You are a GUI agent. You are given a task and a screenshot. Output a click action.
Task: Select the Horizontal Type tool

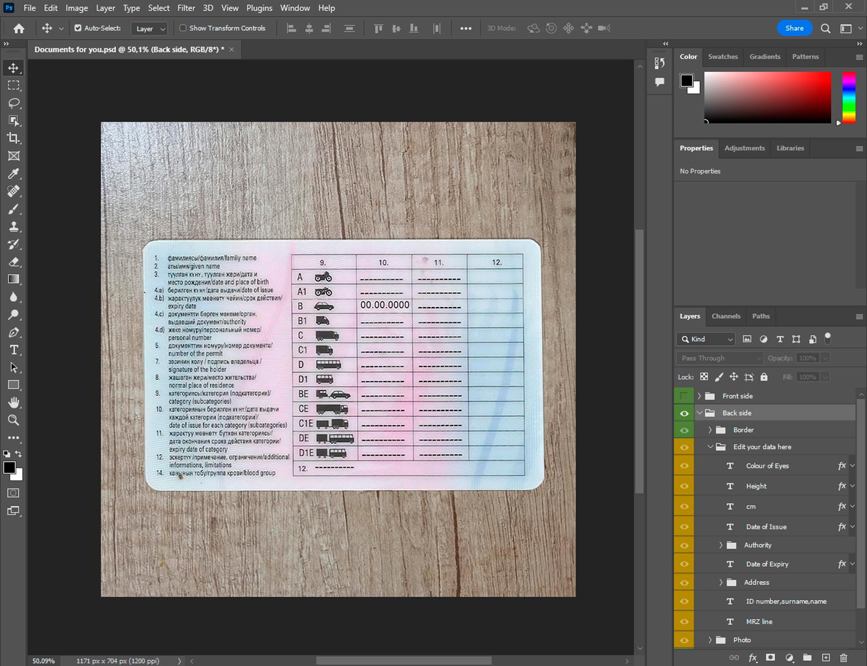[14, 350]
